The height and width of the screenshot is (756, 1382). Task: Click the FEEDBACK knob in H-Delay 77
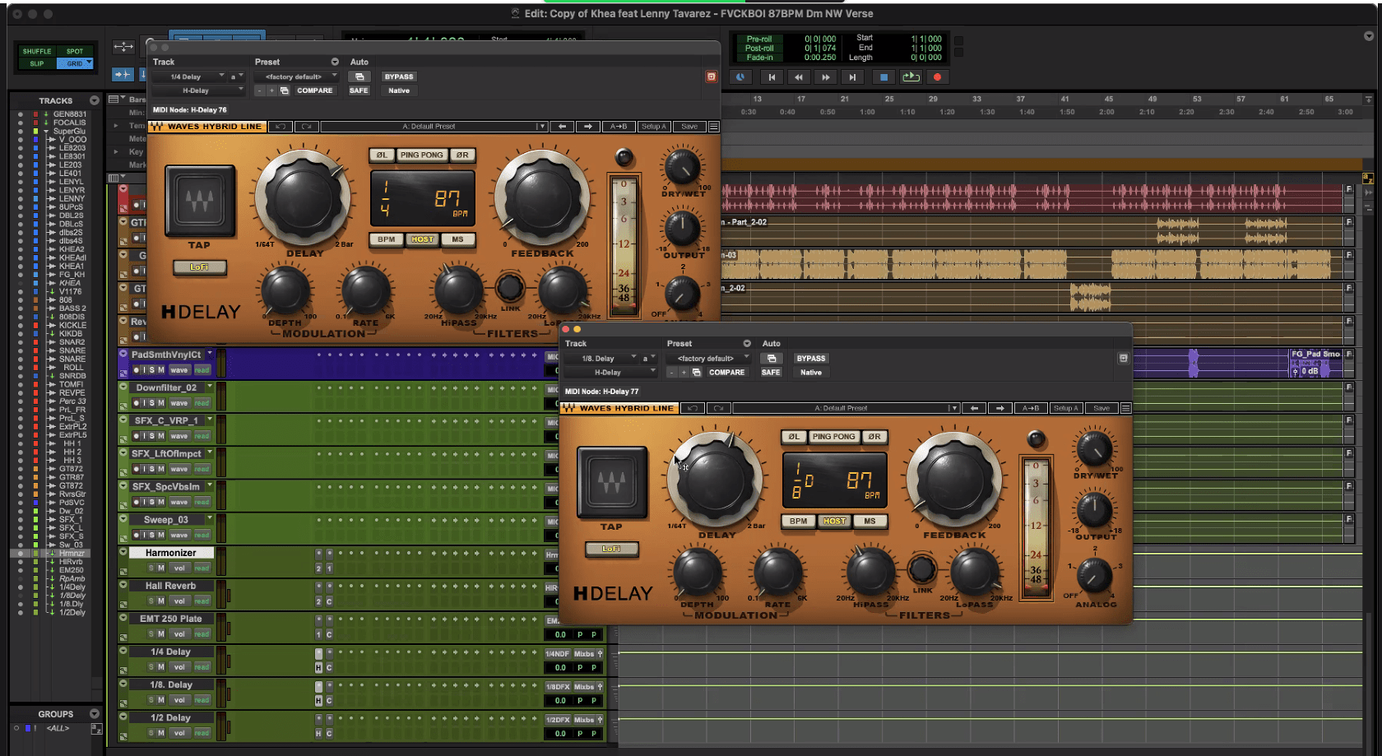click(x=954, y=479)
